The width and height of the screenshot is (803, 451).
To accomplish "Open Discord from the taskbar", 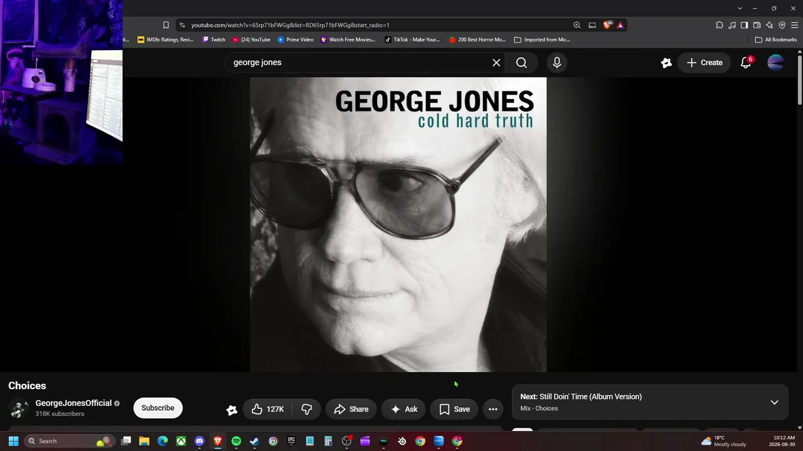I will point(199,441).
